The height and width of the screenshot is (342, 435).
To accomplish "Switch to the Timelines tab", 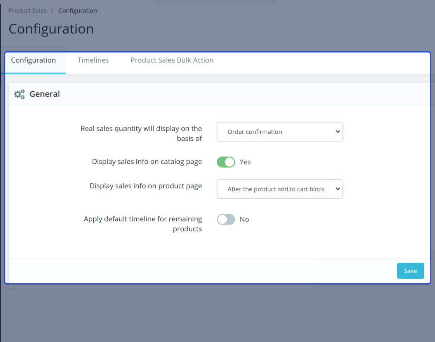I will click(93, 60).
